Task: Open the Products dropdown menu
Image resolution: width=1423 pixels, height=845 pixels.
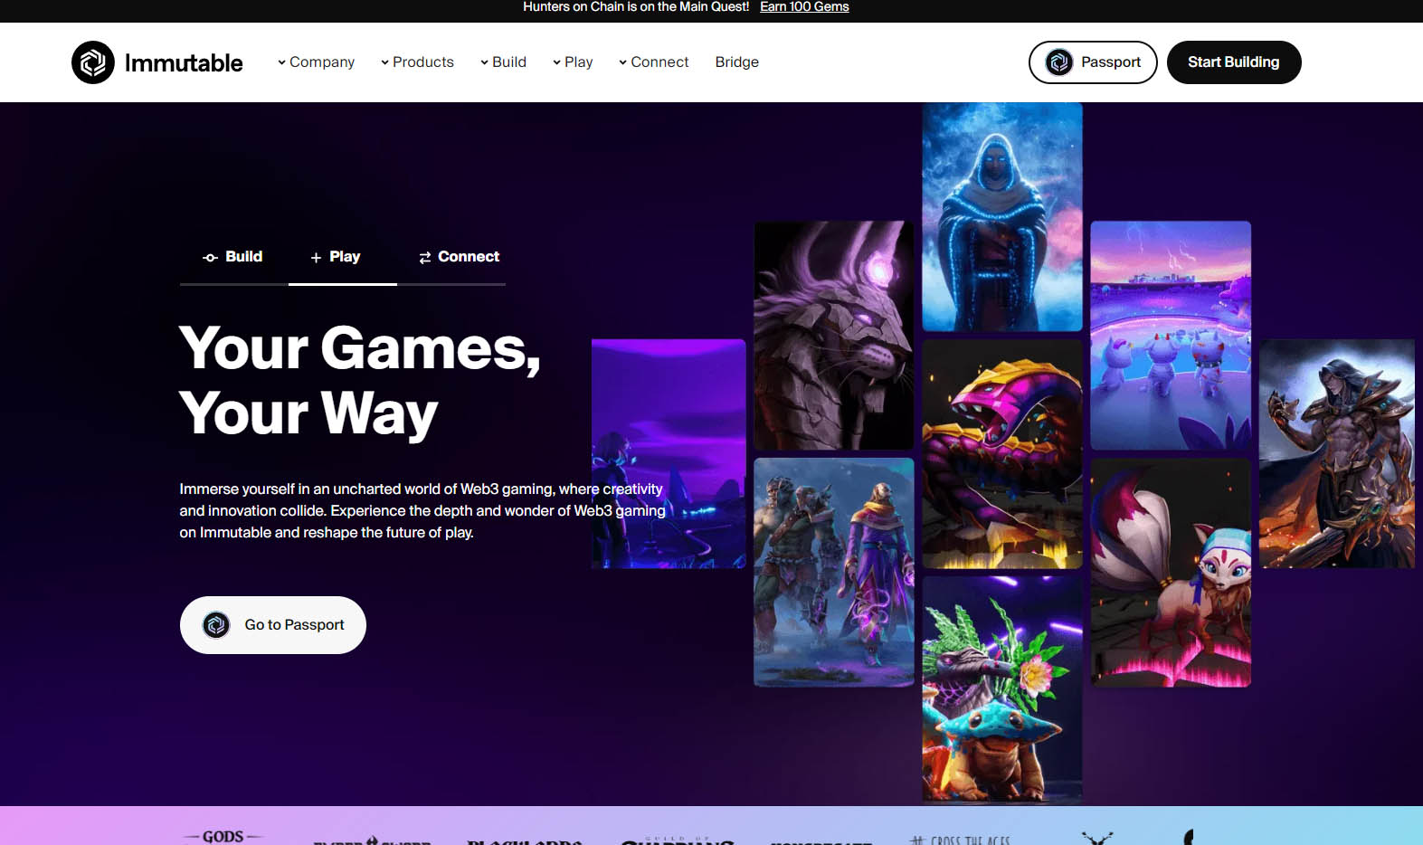Action: [x=417, y=62]
